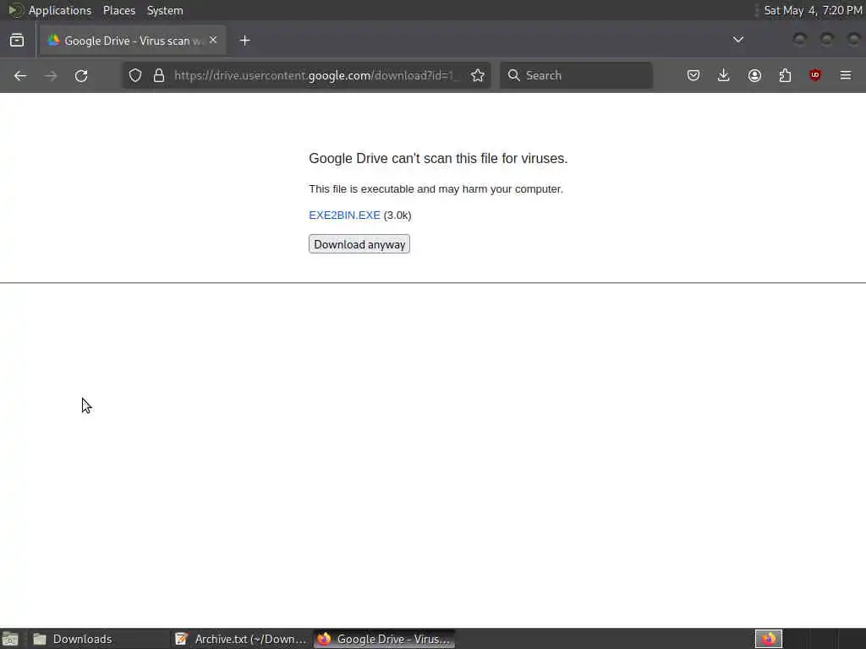Expand the list all tabs chevron

(x=737, y=40)
